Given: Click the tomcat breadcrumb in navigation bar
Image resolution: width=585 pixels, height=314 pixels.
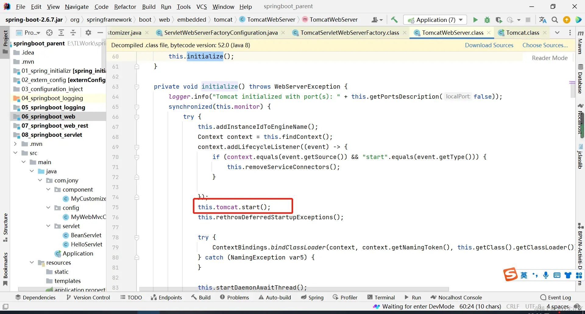Looking at the screenshot, I should 223,20.
